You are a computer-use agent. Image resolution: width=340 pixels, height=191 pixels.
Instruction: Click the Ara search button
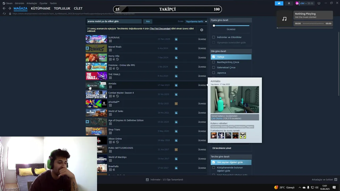[x=148, y=21]
